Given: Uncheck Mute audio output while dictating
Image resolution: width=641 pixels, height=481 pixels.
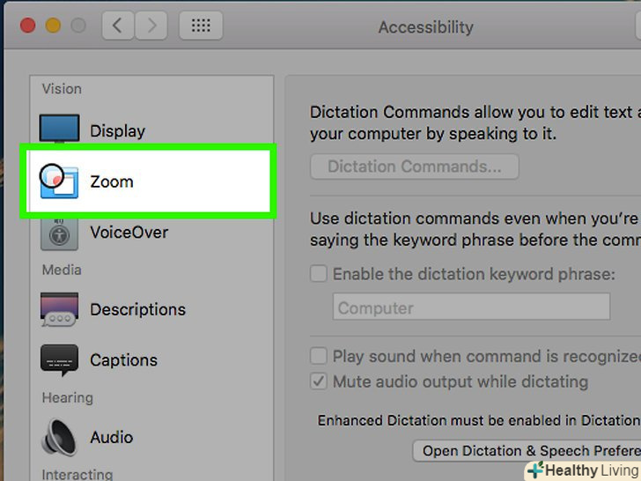Looking at the screenshot, I should click(x=319, y=382).
